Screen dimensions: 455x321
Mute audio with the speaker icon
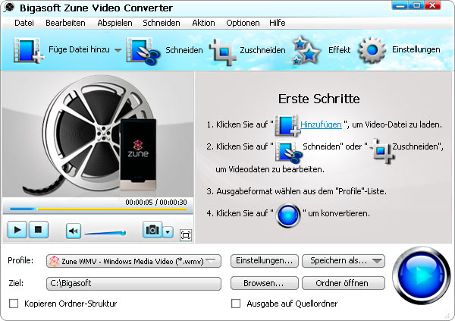[74, 231]
